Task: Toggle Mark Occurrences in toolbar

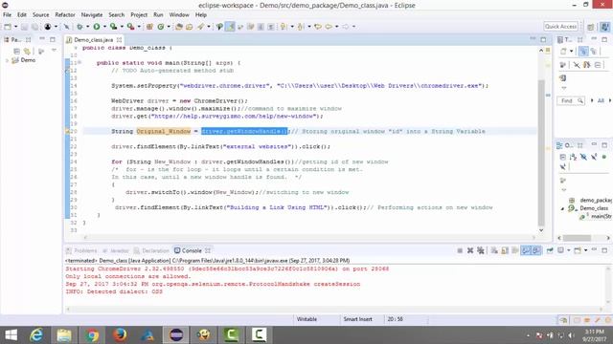Action: coord(231,27)
